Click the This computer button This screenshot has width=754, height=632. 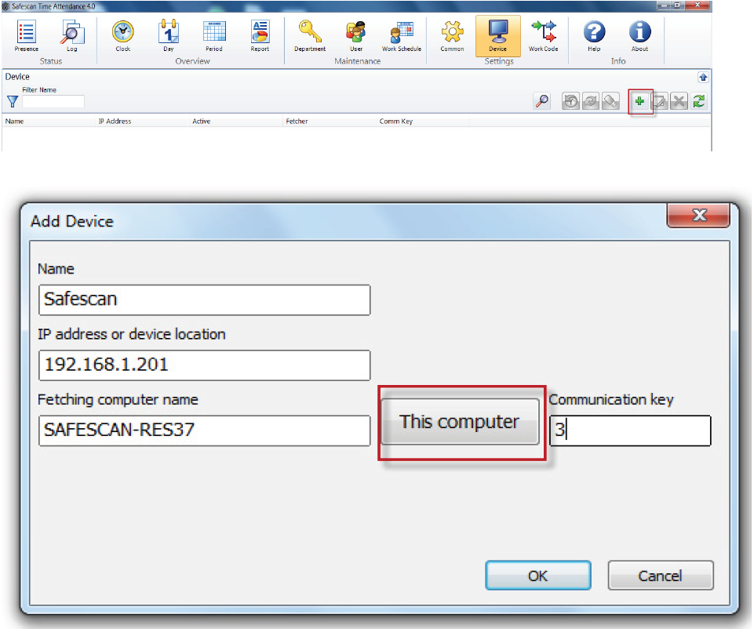coord(461,422)
